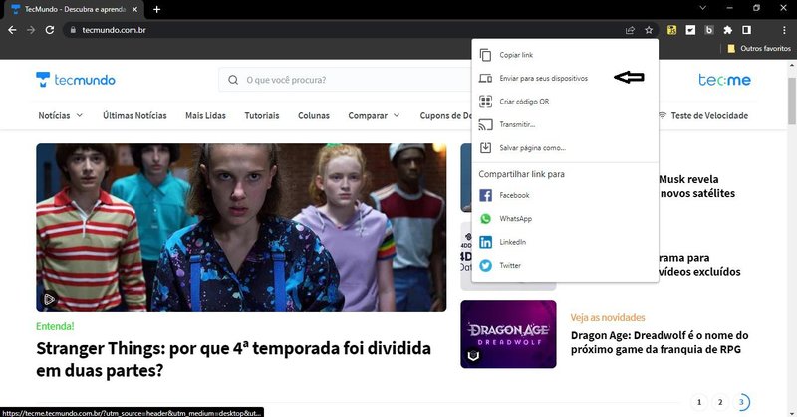
Task: Open Teste de Velocidade link
Action: (703, 115)
